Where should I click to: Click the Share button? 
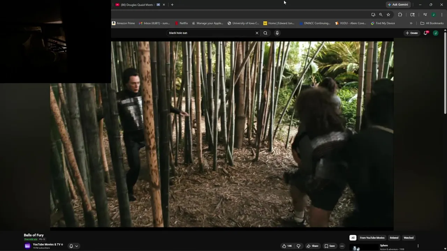click(313, 246)
